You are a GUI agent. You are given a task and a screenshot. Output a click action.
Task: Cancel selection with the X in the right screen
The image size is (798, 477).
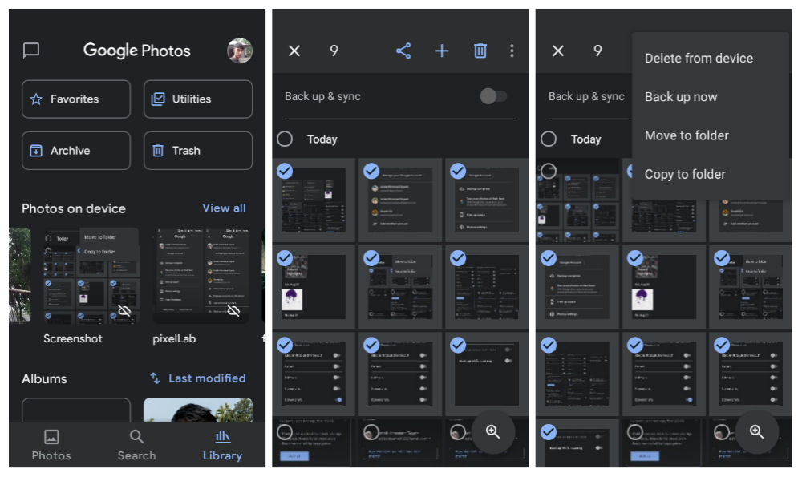point(557,51)
